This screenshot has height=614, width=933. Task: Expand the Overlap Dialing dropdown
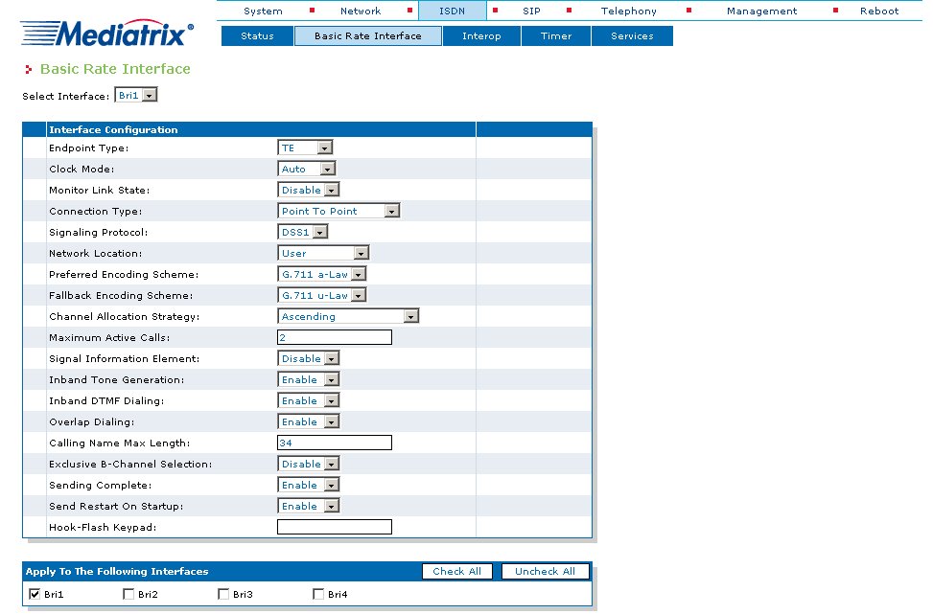pyautogui.click(x=308, y=422)
